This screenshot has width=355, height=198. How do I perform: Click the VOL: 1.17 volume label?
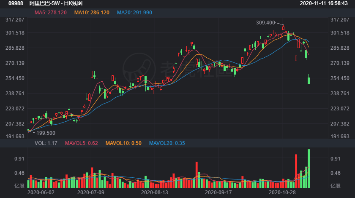[x=46, y=143]
